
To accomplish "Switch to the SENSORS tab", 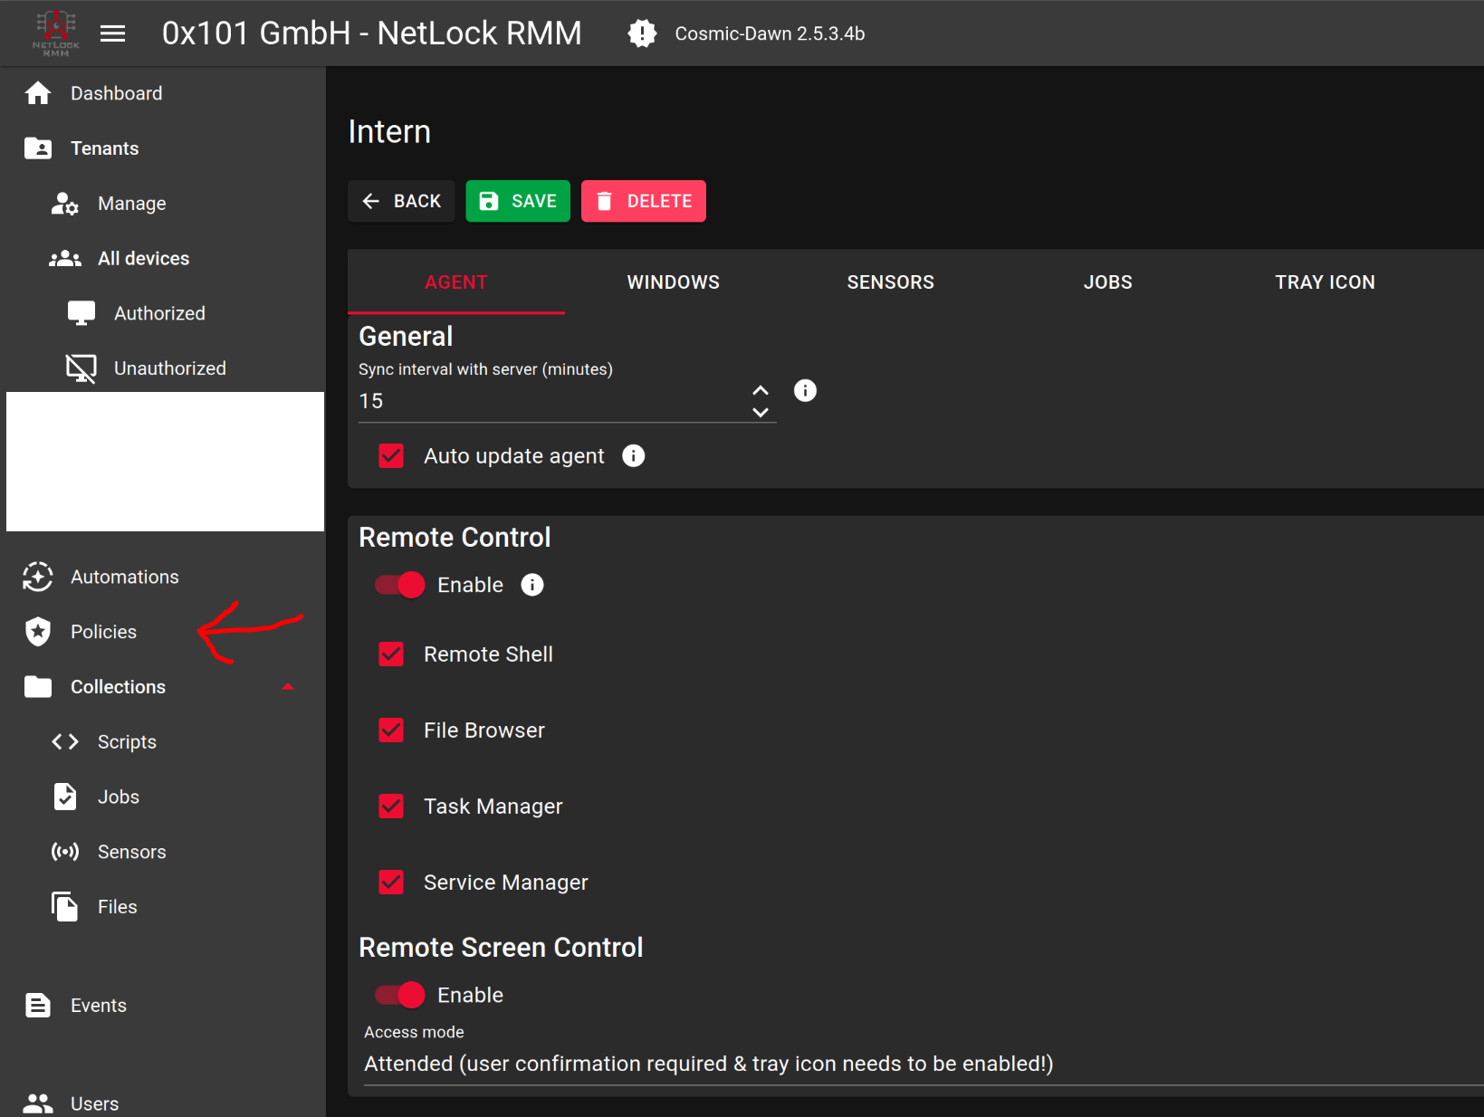I will point(890,282).
